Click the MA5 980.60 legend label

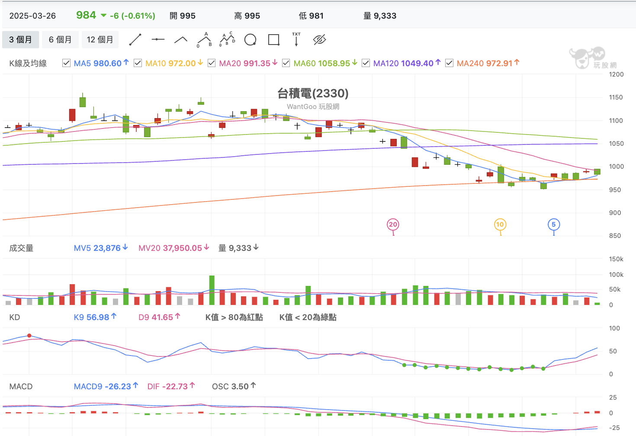98,63
